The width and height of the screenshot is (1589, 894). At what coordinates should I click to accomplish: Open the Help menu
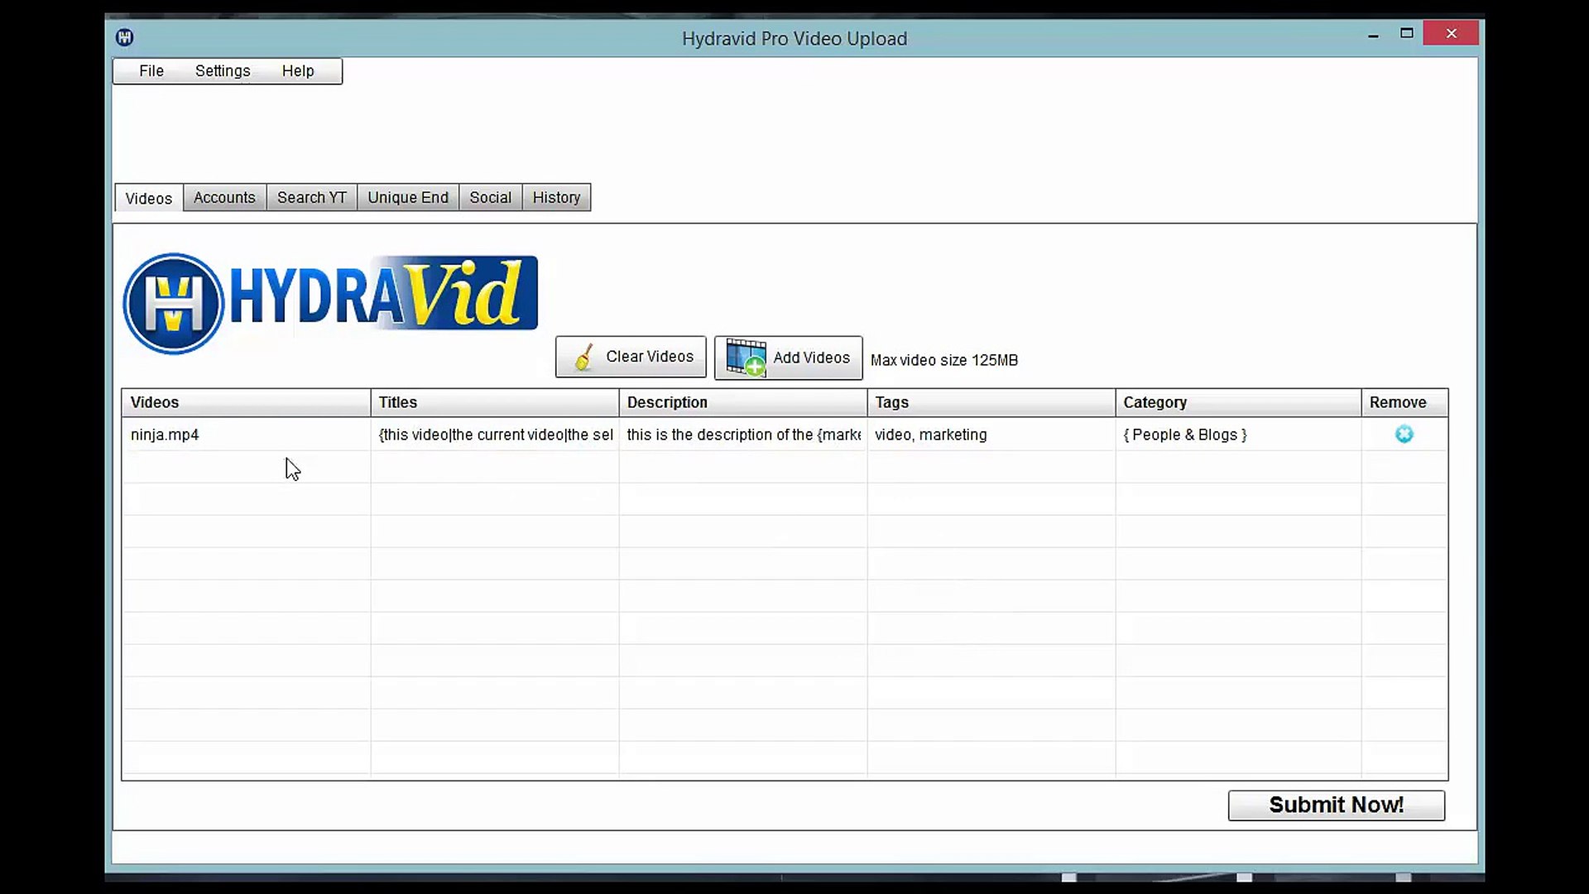click(x=298, y=70)
